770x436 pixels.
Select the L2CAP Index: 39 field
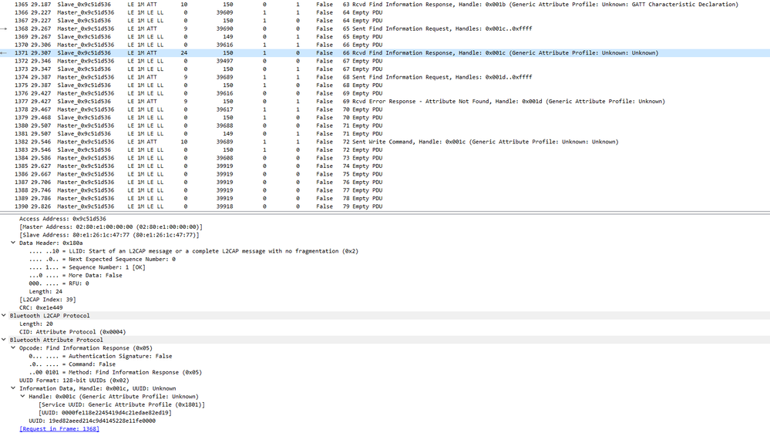point(48,300)
